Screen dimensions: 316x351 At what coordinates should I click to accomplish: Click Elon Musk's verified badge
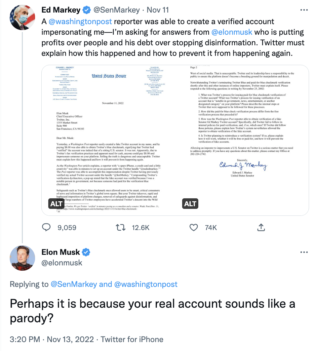(x=86, y=252)
